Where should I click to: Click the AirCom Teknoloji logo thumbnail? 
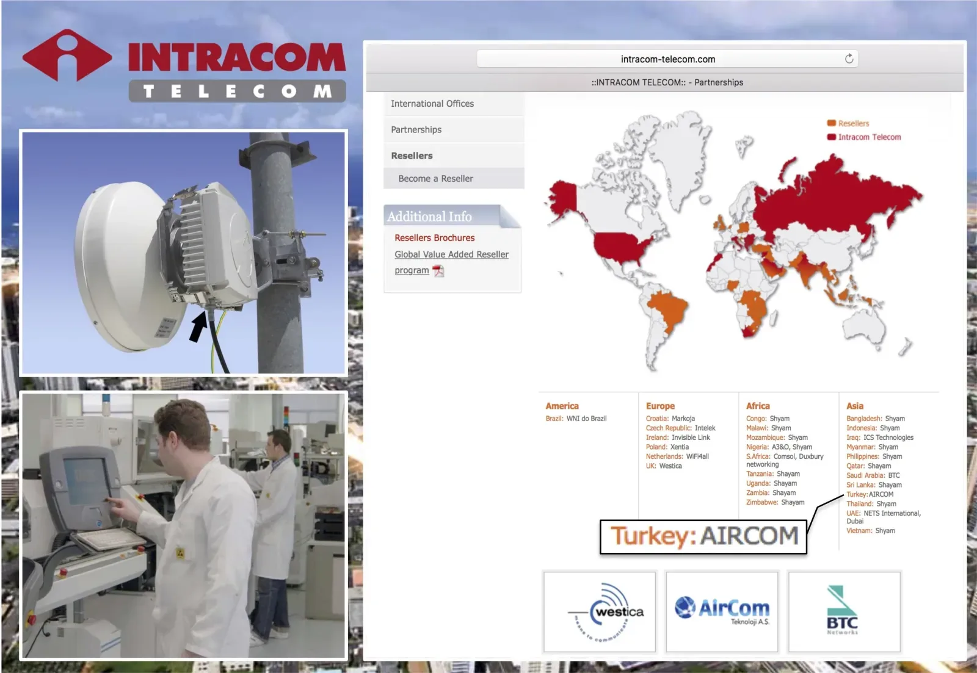[722, 612]
